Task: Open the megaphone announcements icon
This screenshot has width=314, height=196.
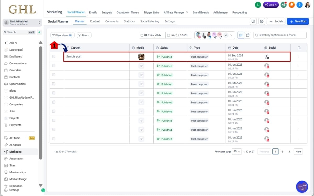Action: [x=283, y=5]
